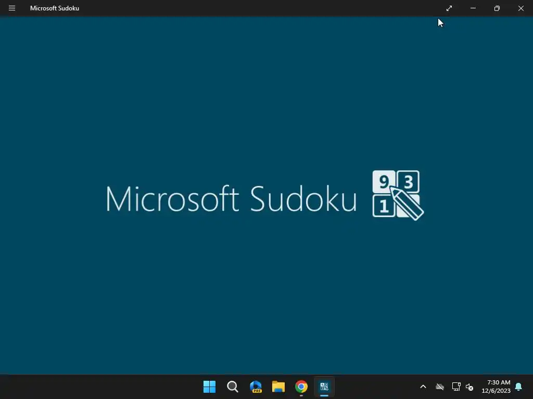This screenshot has width=533, height=399.
Task: Show hidden system tray icons
Action: [423, 387]
